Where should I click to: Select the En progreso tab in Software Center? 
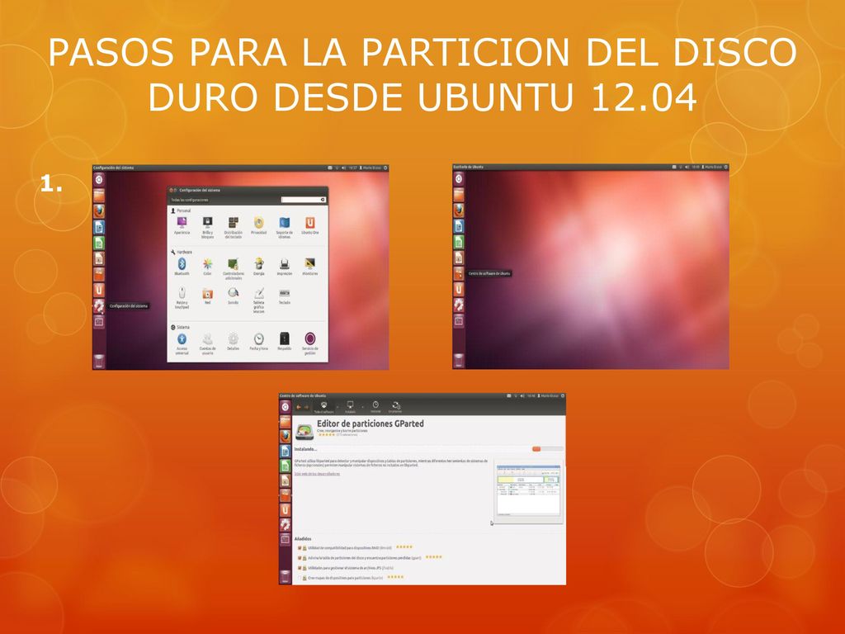point(395,407)
